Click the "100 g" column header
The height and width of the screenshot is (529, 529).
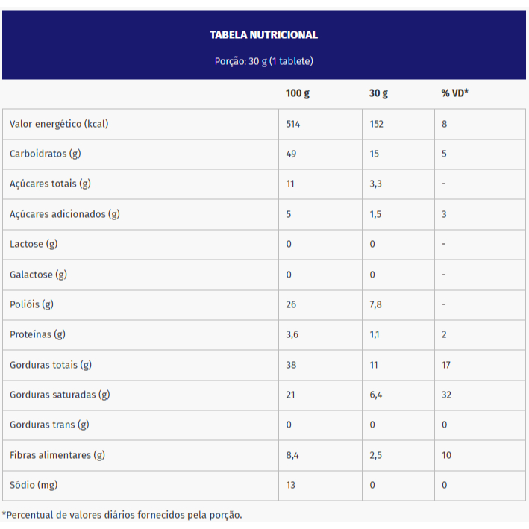[297, 93]
